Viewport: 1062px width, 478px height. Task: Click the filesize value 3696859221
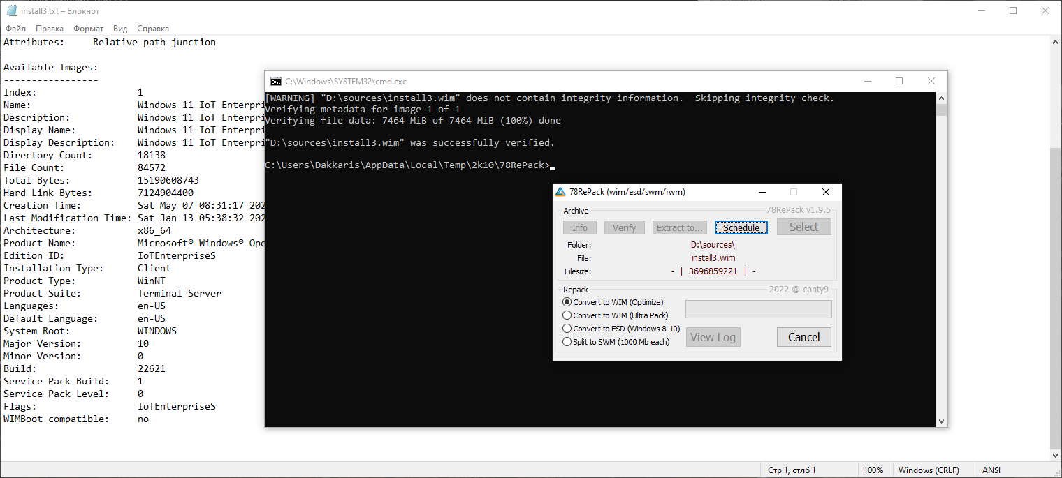713,271
